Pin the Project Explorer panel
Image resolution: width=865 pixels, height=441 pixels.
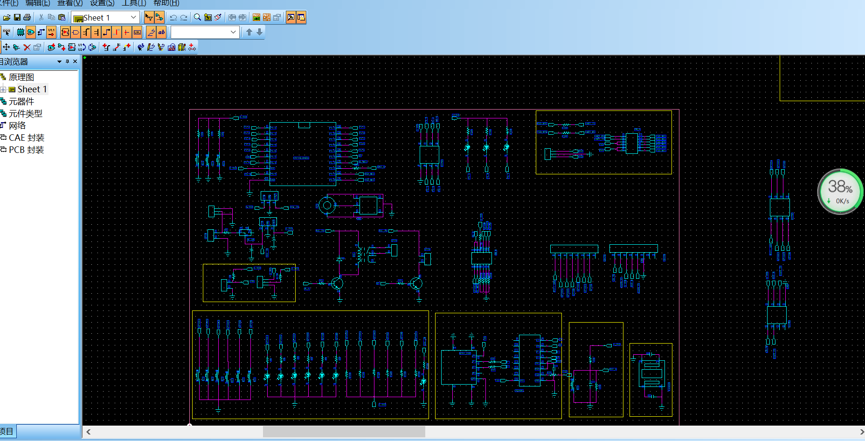pyautogui.click(x=67, y=62)
